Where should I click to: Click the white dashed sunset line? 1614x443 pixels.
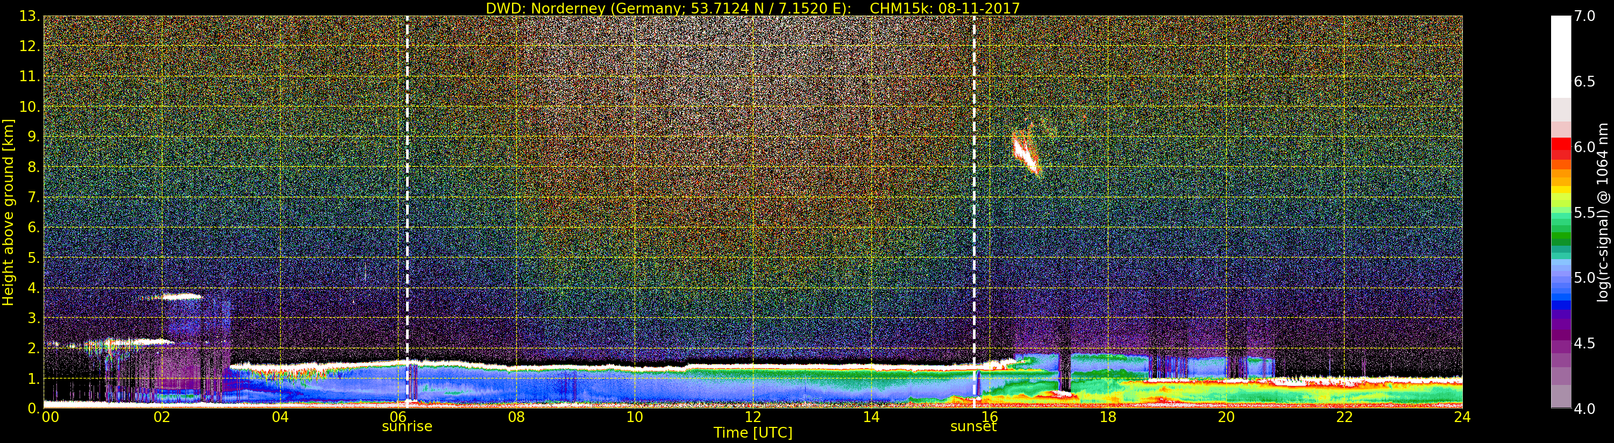tap(975, 188)
